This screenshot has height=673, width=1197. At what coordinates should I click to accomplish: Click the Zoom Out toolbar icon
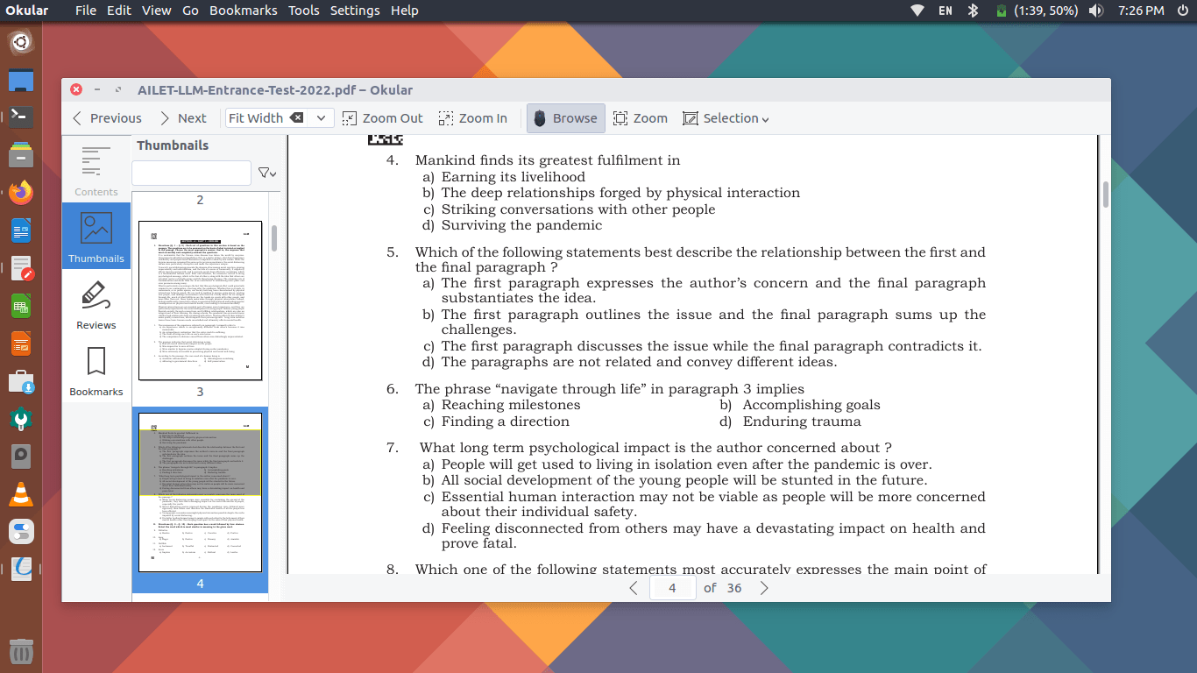point(382,118)
